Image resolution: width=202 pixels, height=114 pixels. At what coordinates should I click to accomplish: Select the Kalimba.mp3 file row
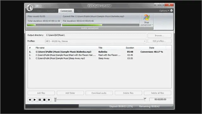click(99, 52)
